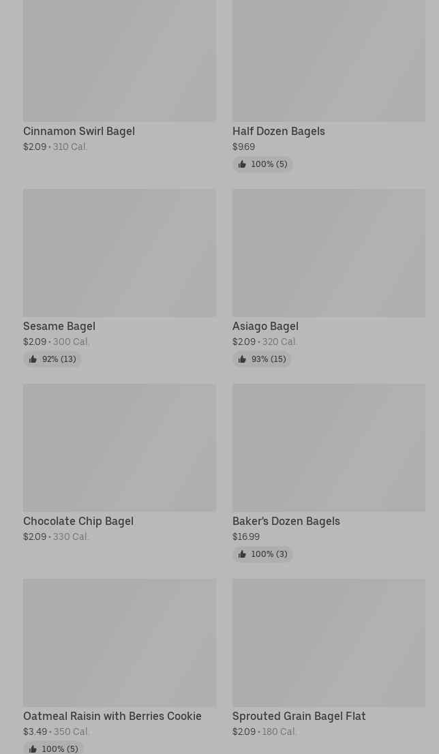Open the Half Dozen Bagels image
Viewport: 439px width, 754px height.
click(x=329, y=60)
